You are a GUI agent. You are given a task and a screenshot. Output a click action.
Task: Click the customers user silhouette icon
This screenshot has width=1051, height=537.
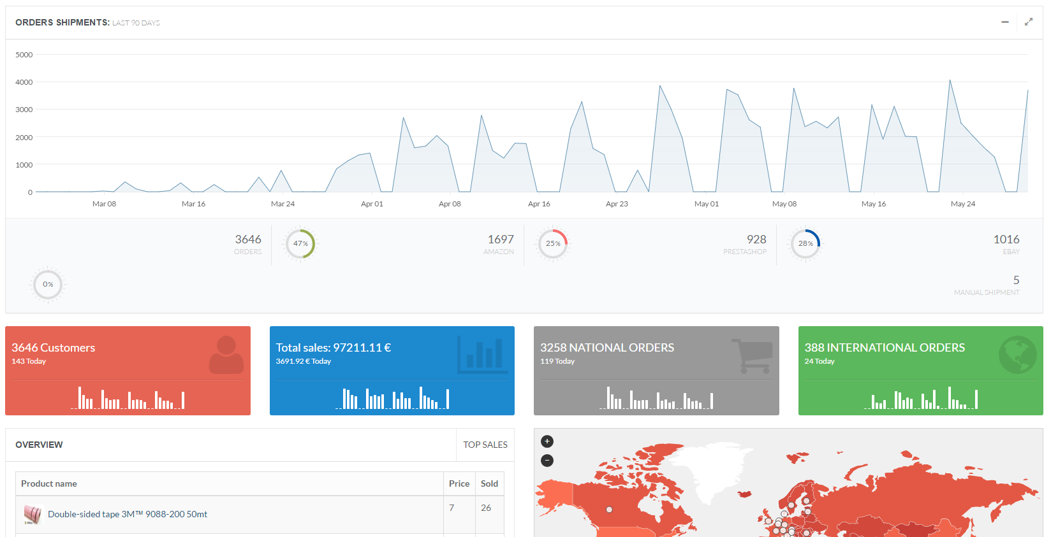coord(226,355)
